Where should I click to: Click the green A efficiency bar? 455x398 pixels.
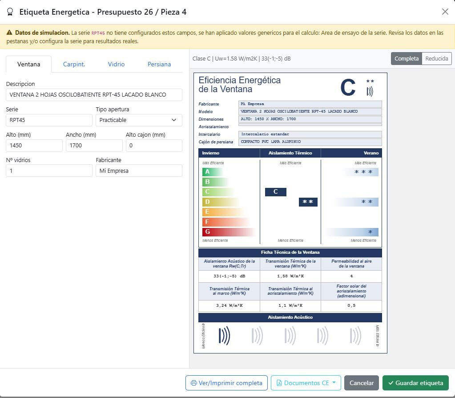[x=213, y=172]
